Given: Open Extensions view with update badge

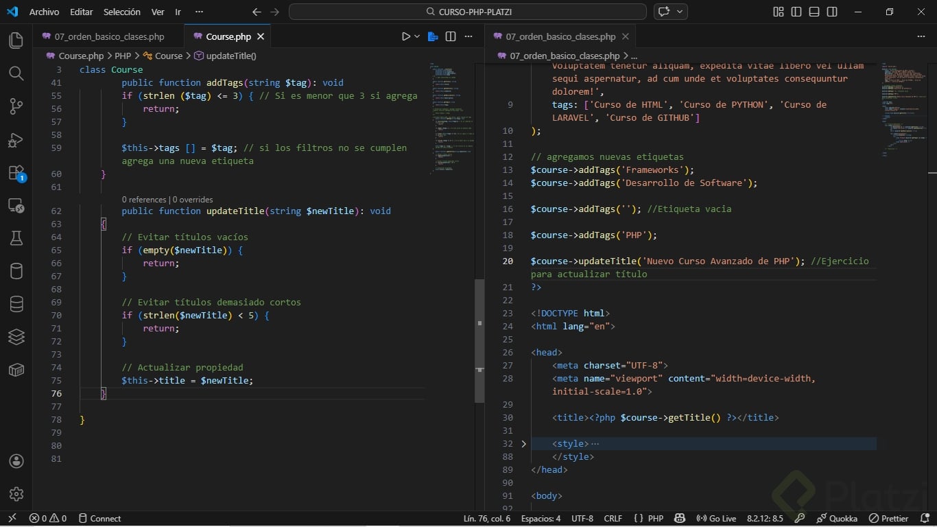Looking at the screenshot, I should coord(16,173).
